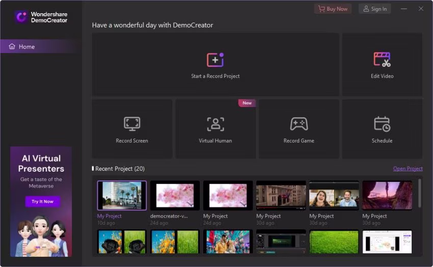This screenshot has width=433, height=267.
Task: Click the Recent Project scrollbar
Action: [x=419, y=193]
